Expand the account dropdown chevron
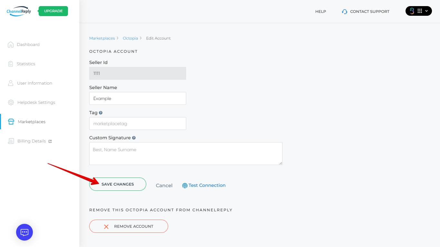440x247 pixels. click(x=426, y=11)
